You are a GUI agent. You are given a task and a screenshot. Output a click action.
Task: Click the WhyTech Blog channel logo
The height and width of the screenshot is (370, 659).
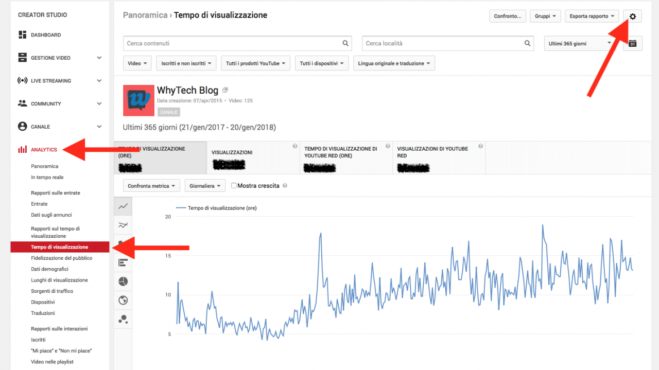138,100
